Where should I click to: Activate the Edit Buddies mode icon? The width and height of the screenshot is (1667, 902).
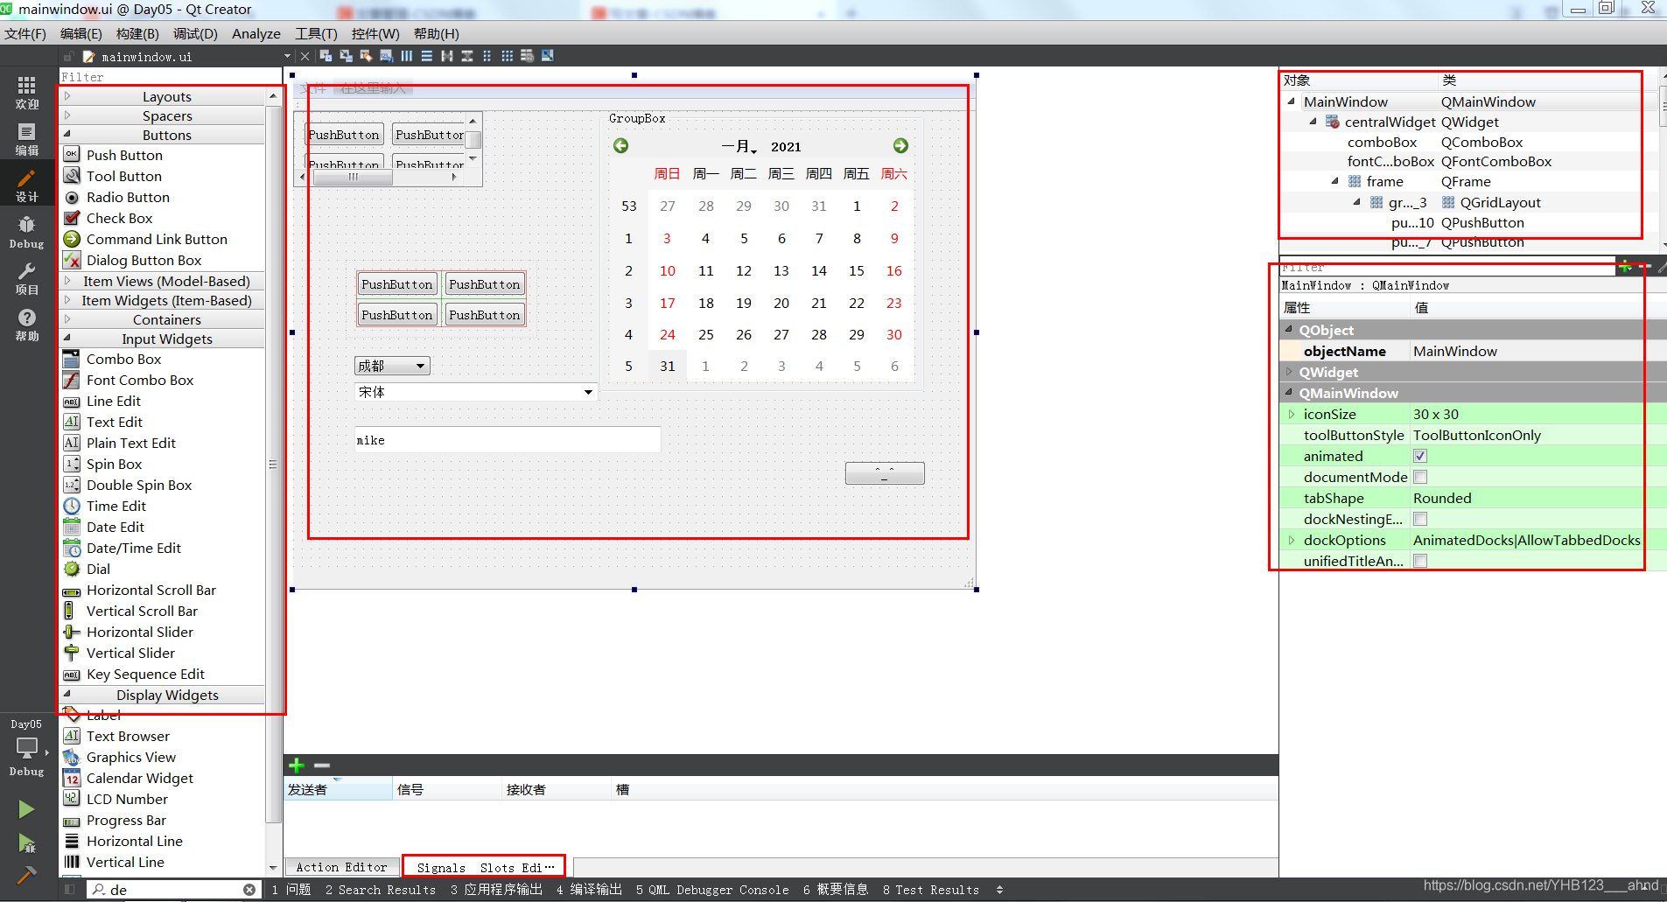pos(366,56)
